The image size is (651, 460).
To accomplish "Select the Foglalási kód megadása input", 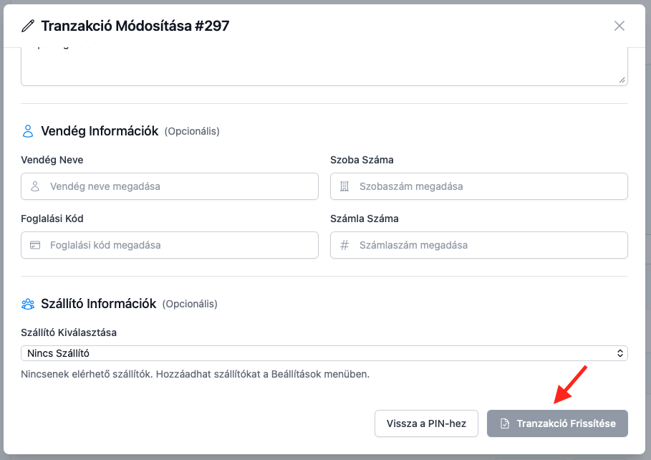I will [179, 245].
